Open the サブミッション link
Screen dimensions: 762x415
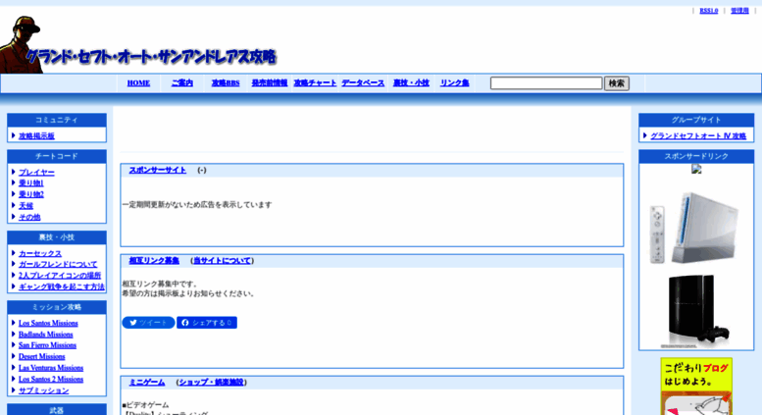click(x=44, y=390)
